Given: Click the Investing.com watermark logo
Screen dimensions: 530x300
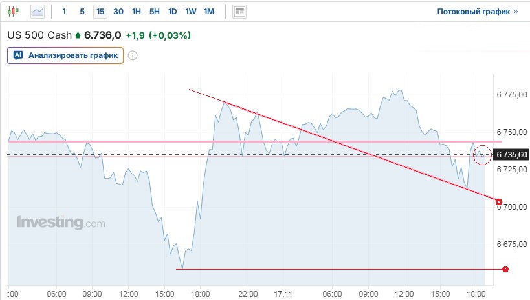Looking at the screenshot, I should [x=60, y=223].
